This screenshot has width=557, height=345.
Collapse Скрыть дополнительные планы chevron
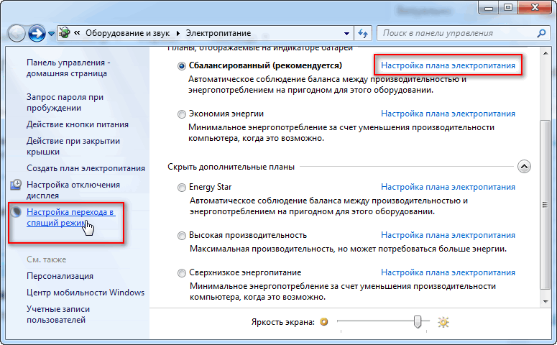tap(525, 166)
